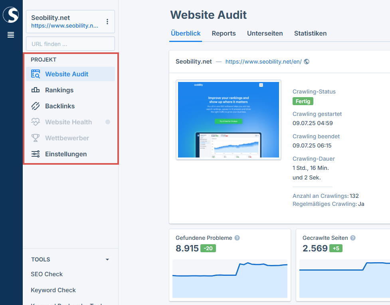Click the 2.569 crawled pages count
This screenshot has width=390, height=305.
pyautogui.click(x=315, y=248)
